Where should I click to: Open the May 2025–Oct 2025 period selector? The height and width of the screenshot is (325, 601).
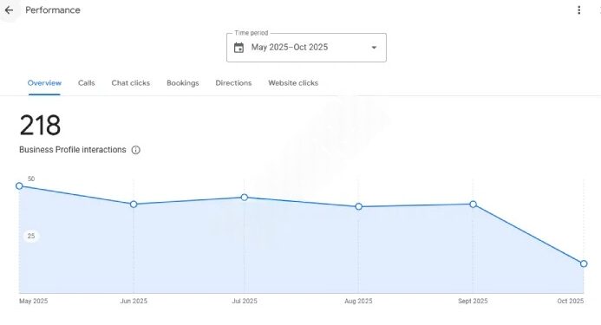tap(306, 48)
